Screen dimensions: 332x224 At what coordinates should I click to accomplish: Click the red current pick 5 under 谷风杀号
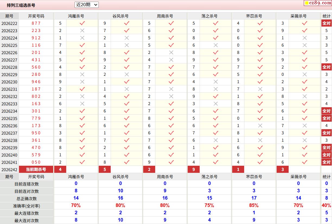coord(105,170)
